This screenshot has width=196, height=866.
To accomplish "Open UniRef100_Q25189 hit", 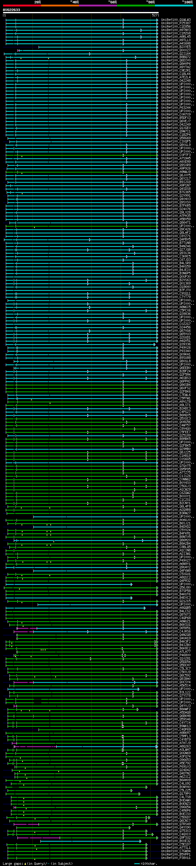I will pyautogui.click(x=176, y=435).
